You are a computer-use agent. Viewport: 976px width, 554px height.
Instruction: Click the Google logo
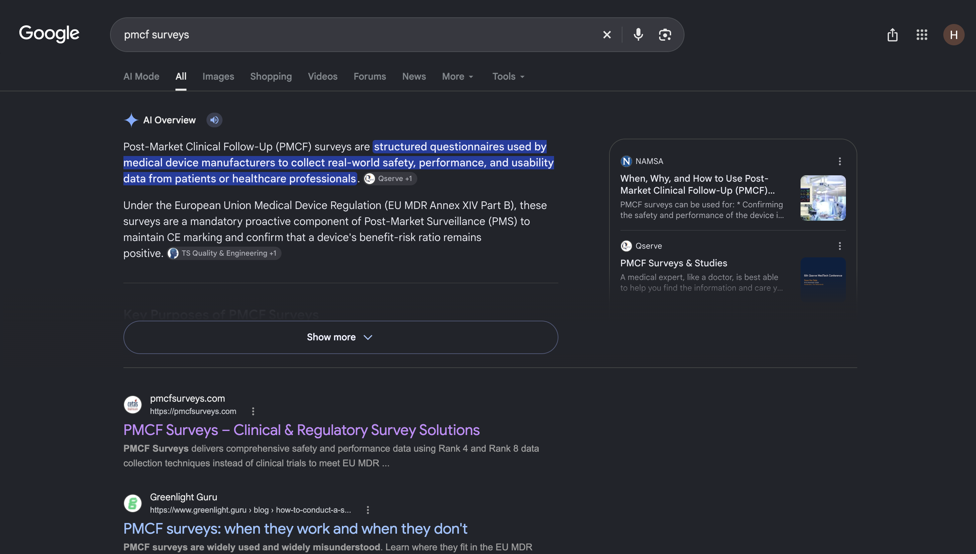coord(49,34)
